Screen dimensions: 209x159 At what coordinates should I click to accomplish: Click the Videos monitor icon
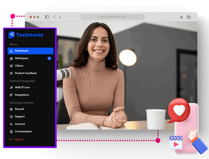(x=11, y=66)
